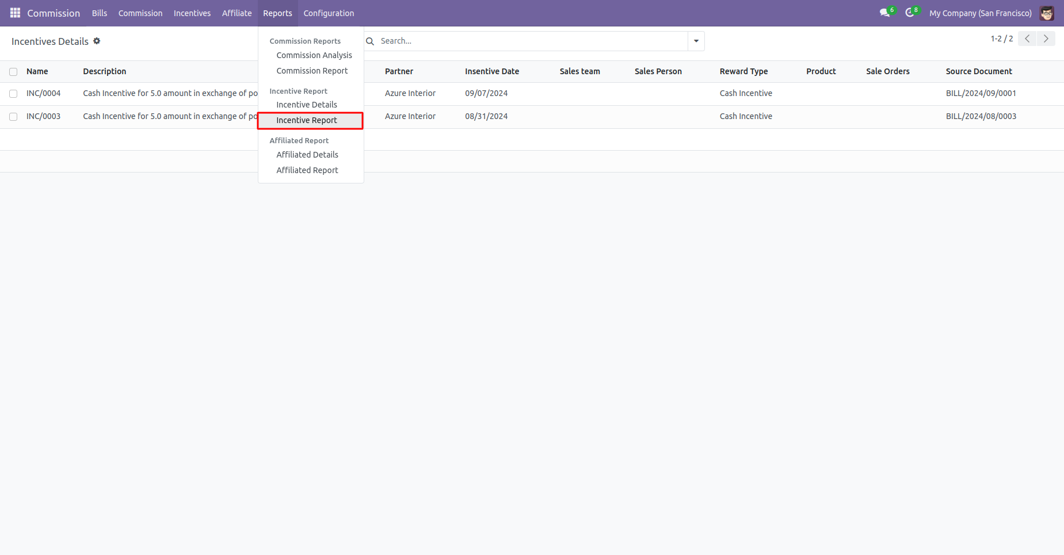1064x555 pixels.
Task: Open the activities clock icon
Action: click(910, 13)
